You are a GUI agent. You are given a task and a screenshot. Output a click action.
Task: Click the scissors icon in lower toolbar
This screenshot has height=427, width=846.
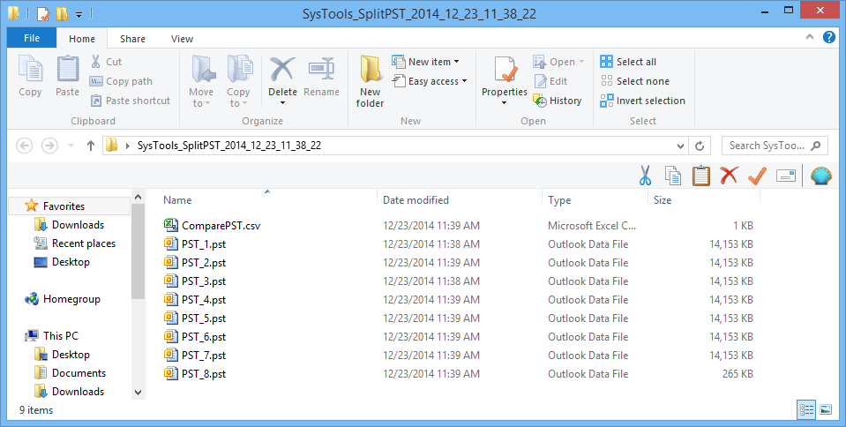tap(645, 176)
